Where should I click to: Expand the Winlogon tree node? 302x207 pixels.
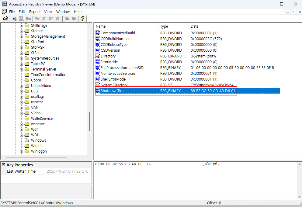[x=21, y=152]
